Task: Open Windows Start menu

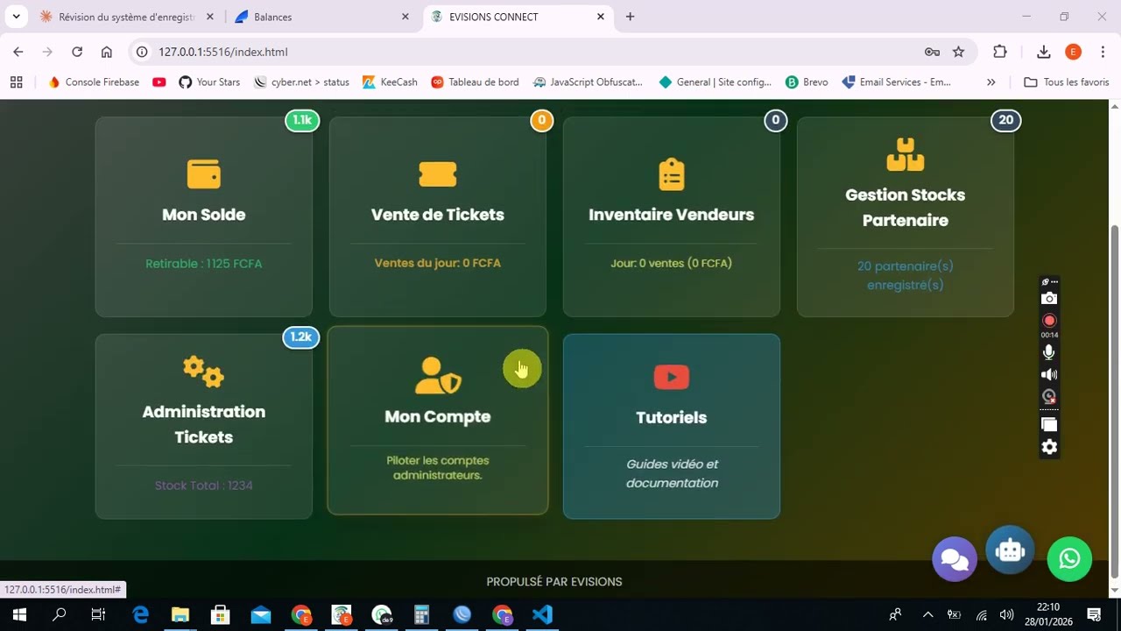Action: pyautogui.click(x=18, y=614)
